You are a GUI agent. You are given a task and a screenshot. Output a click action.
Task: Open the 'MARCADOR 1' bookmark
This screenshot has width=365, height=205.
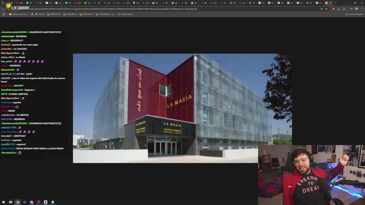point(54,14)
